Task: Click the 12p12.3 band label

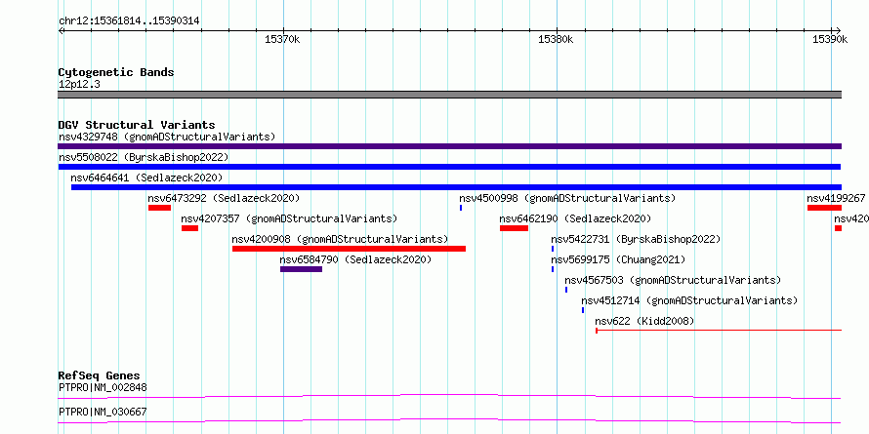Action: tap(79, 85)
